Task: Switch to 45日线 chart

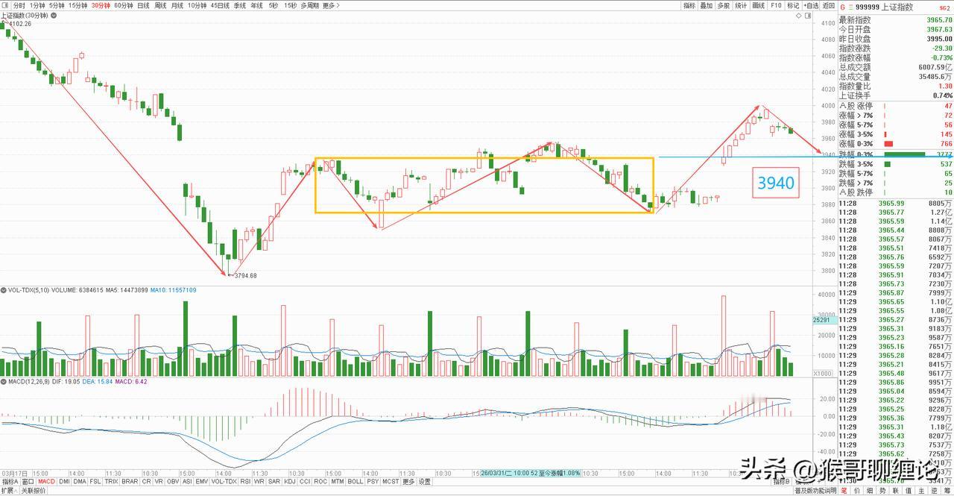Action: click(x=220, y=5)
